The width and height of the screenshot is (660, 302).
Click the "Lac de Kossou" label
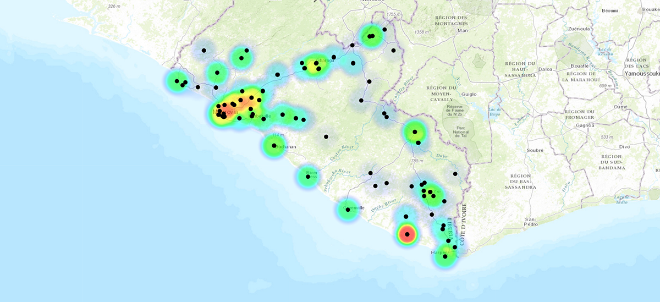pos(604,51)
